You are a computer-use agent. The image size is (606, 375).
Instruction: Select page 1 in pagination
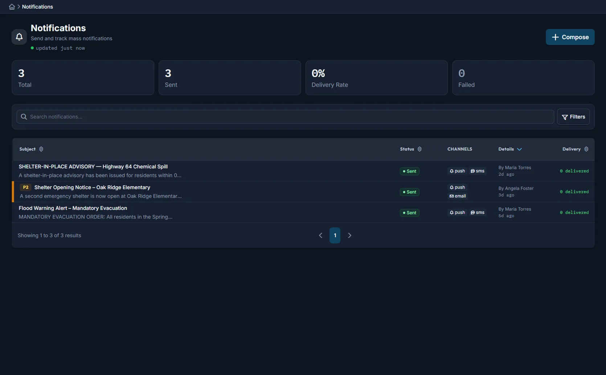pyautogui.click(x=335, y=236)
